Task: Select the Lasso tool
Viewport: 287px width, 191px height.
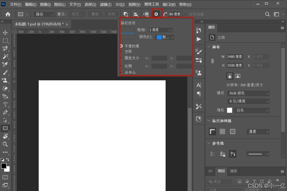Action: (5, 48)
